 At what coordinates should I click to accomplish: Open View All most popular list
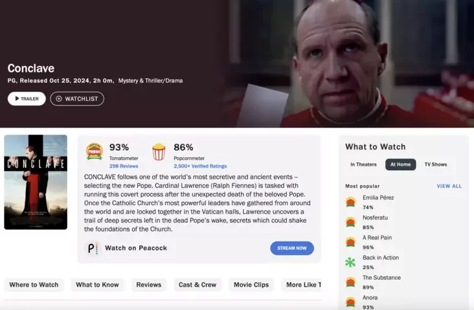pyautogui.click(x=449, y=186)
